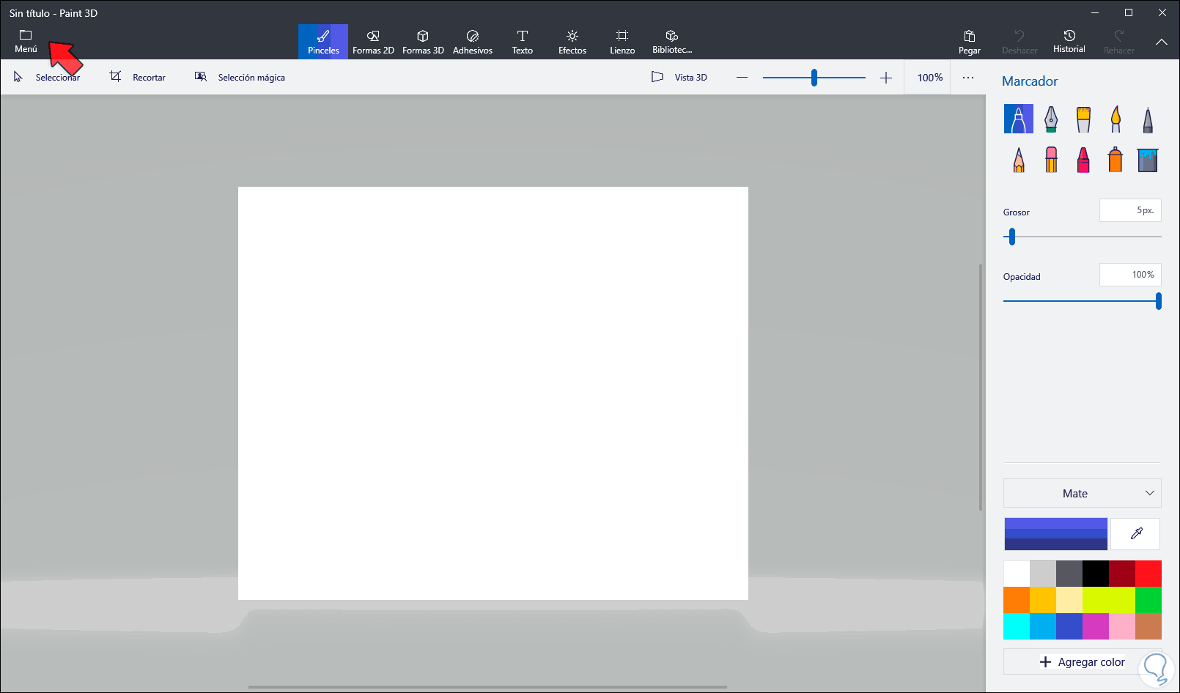Open the Historial panel

click(1069, 40)
